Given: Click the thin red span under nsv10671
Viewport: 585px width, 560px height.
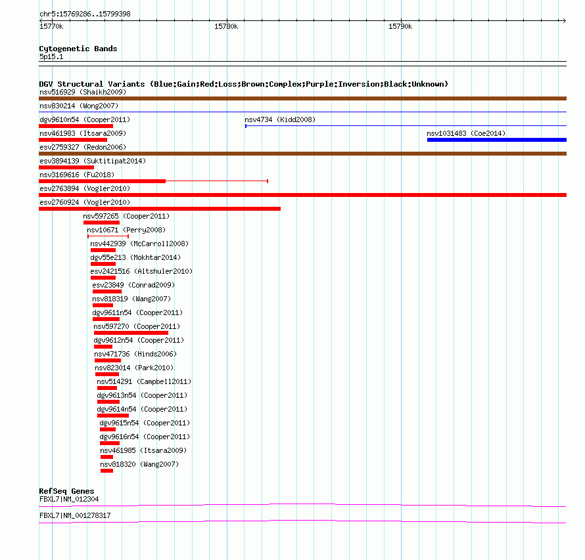Looking at the screenshot, I should coord(108,236).
